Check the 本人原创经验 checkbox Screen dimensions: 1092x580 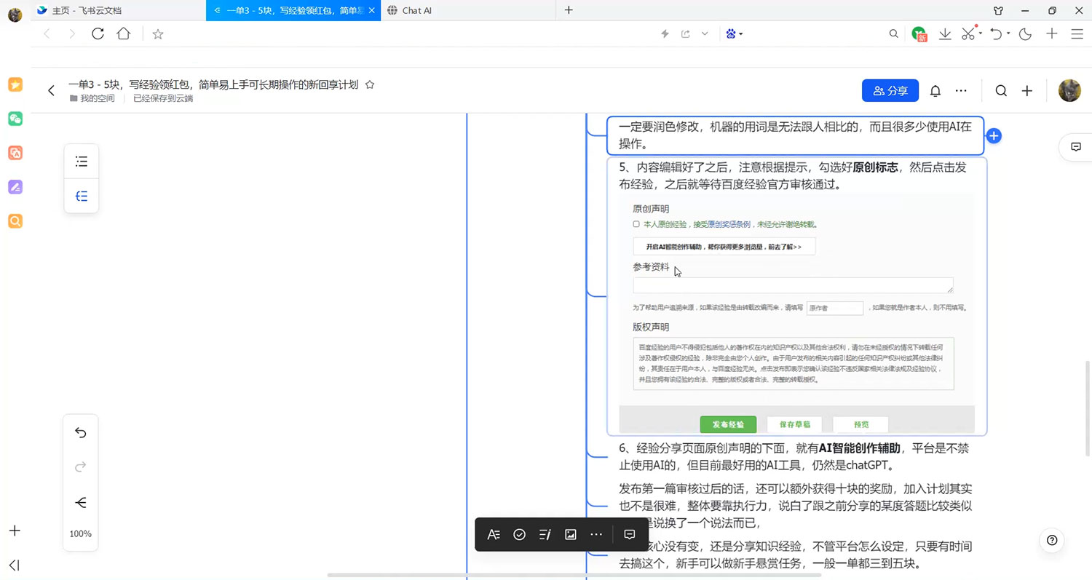[636, 224]
